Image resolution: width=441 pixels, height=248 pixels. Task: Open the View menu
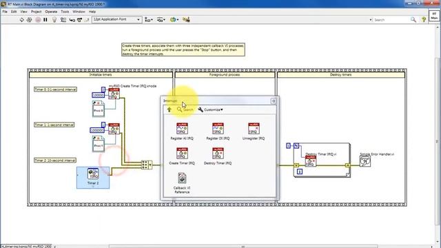24,12
